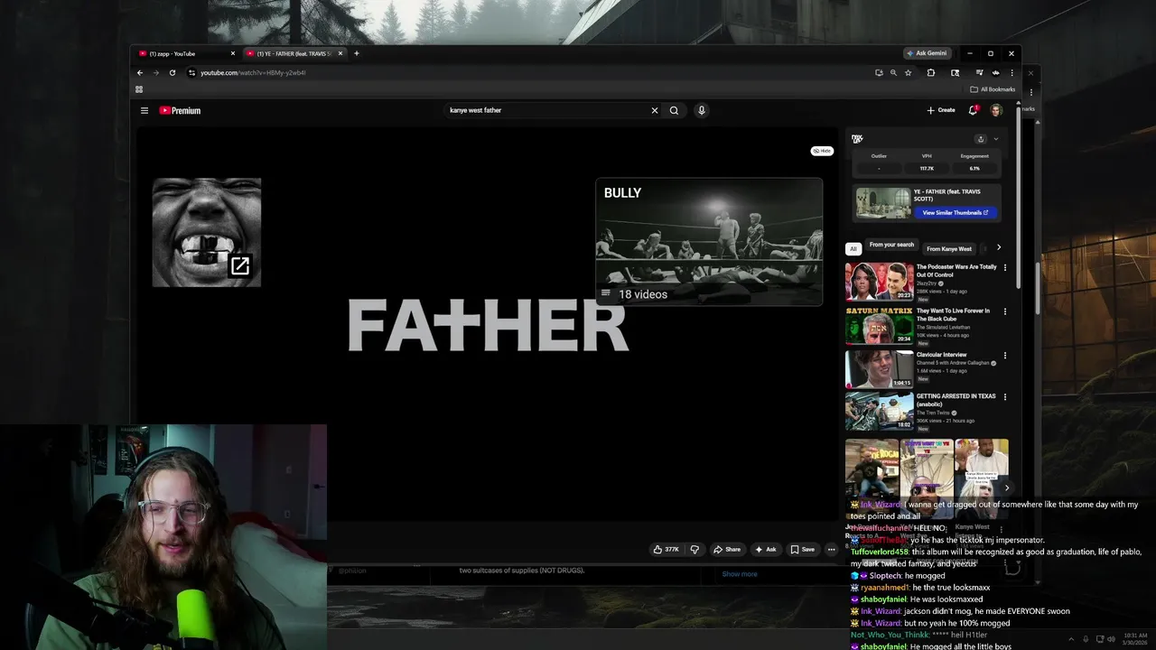Click View Similar Thumbnails button
1156x650 pixels.
pos(955,213)
